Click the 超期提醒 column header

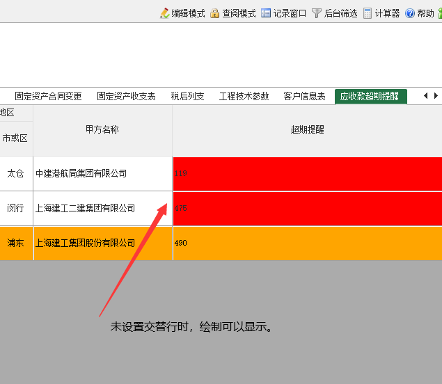307,130
